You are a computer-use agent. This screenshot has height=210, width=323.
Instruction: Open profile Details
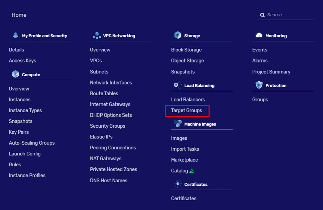coord(16,50)
